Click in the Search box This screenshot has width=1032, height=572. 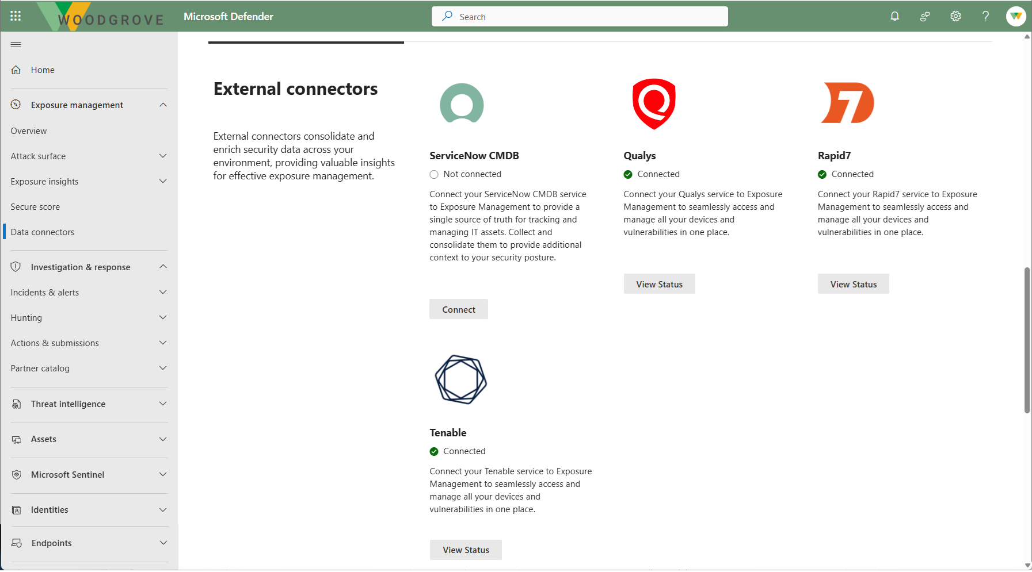click(580, 17)
